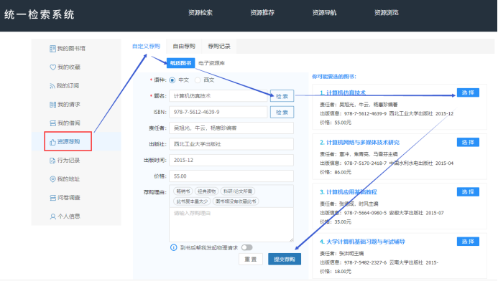498x281 pixels.
Task: Click the 重置 reset button
Action: (251, 259)
